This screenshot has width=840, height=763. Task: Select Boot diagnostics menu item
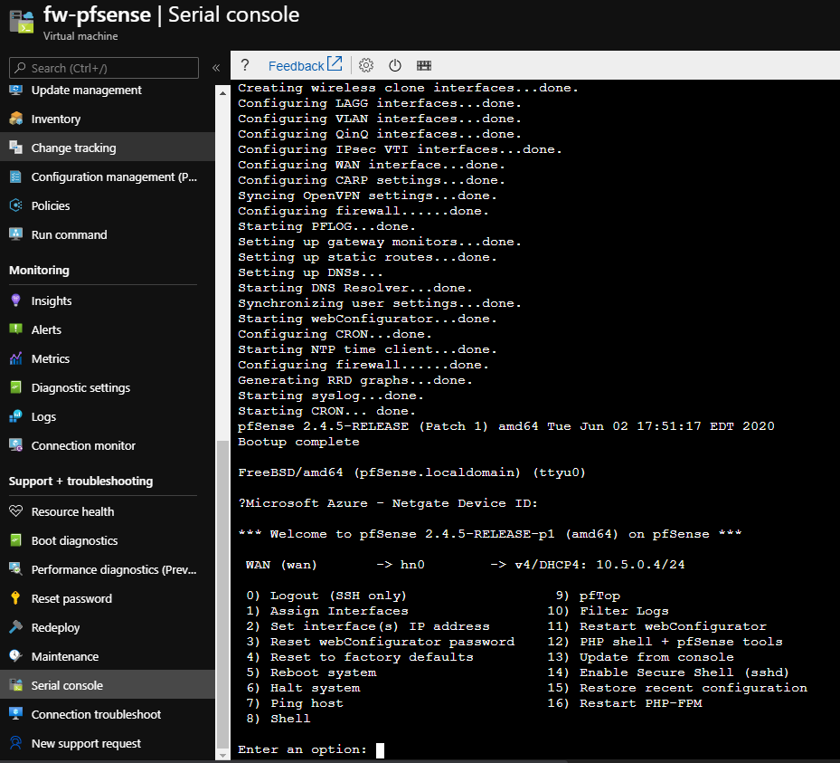click(x=74, y=540)
